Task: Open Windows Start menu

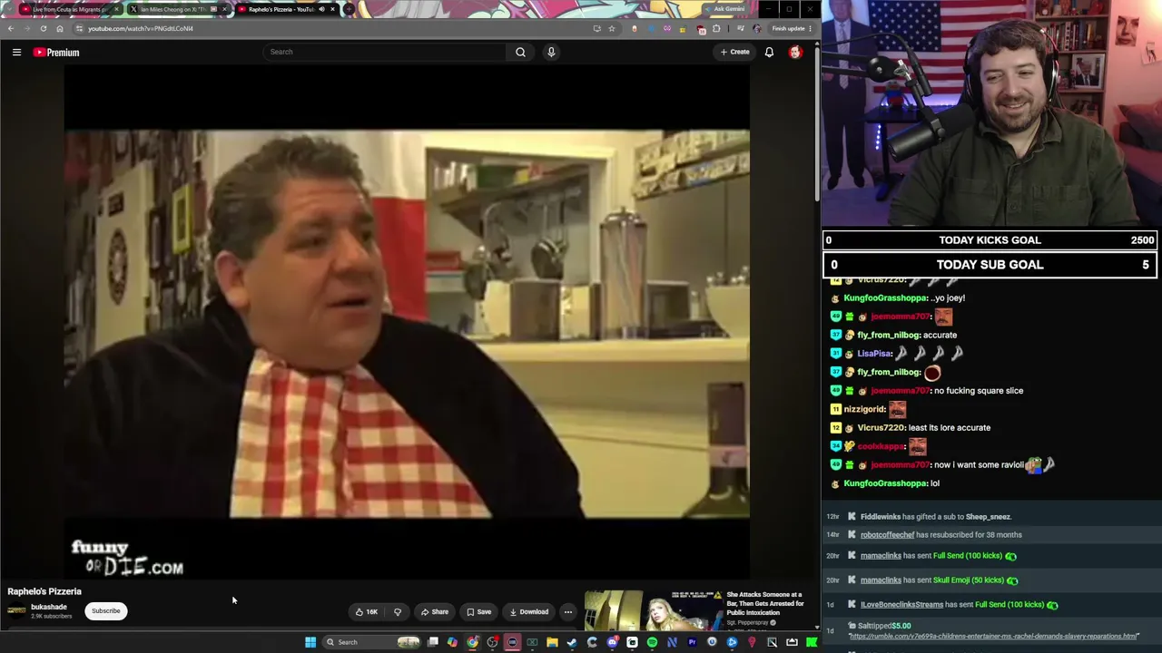Action: click(310, 642)
